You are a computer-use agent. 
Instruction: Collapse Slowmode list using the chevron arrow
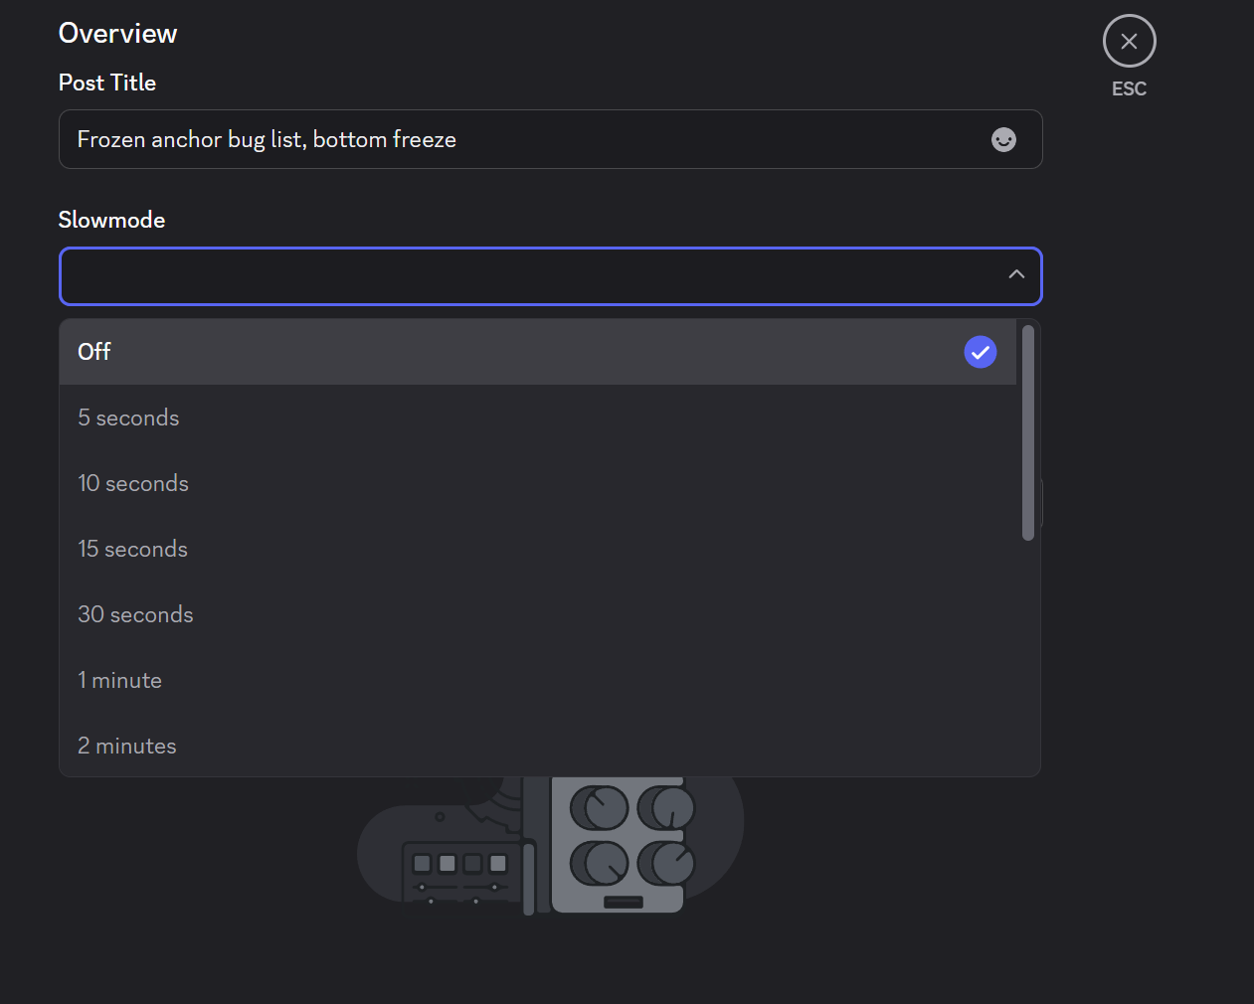[1015, 275]
